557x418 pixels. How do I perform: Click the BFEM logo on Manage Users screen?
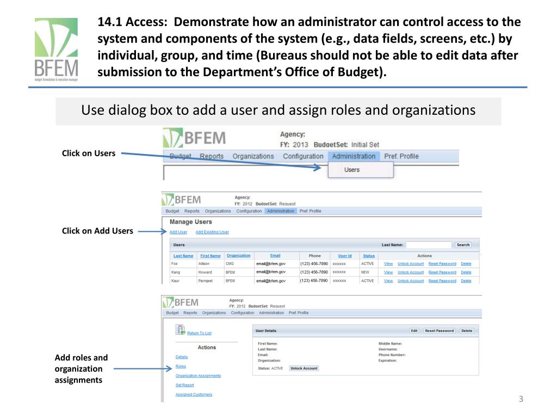(182, 200)
